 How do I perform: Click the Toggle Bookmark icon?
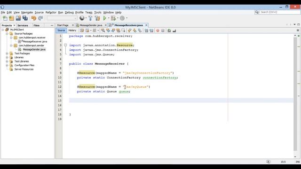tap(140, 31)
